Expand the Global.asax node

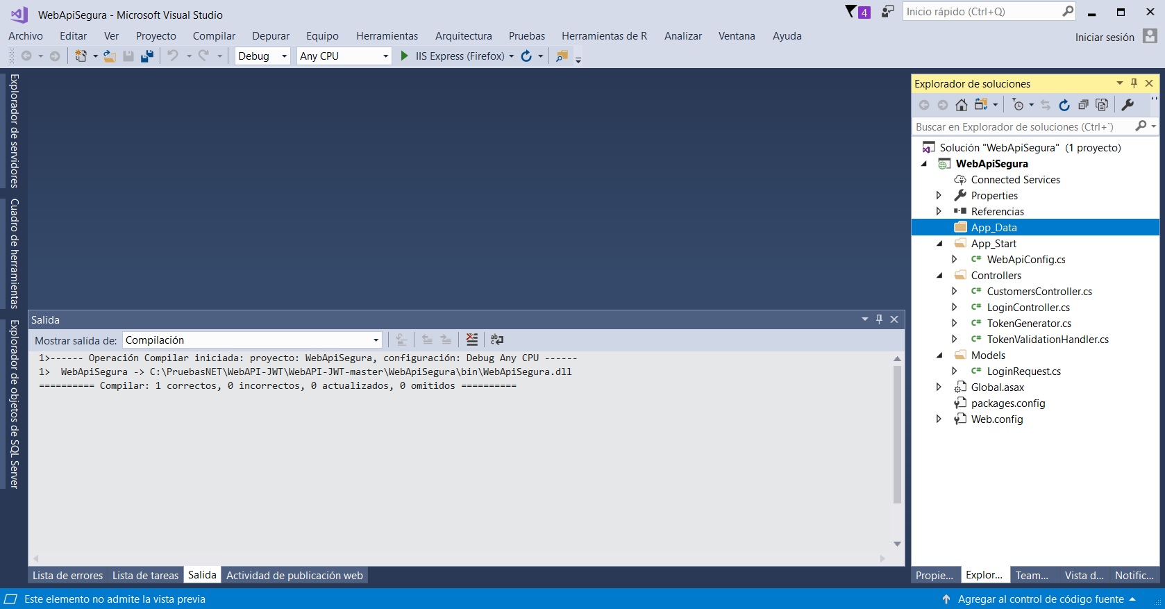click(939, 387)
